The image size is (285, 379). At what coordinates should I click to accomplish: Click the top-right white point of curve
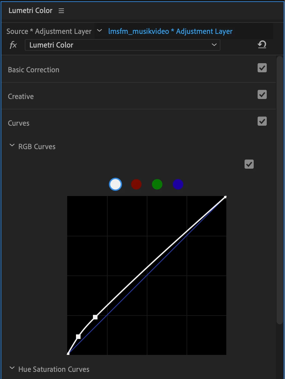(225, 197)
